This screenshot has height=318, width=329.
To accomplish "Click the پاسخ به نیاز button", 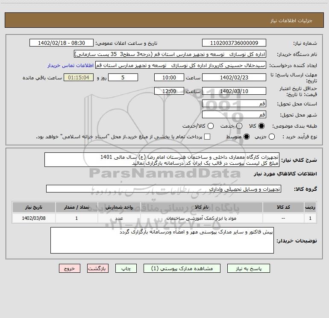I will [249, 268].
